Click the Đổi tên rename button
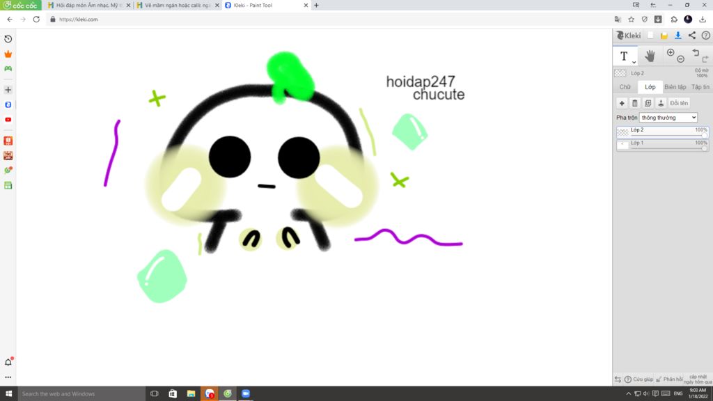The height and width of the screenshot is (401, 713). pos(679,103)
